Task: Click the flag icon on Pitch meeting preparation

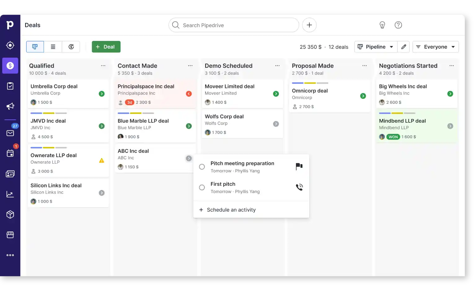Action: point(299,166)
